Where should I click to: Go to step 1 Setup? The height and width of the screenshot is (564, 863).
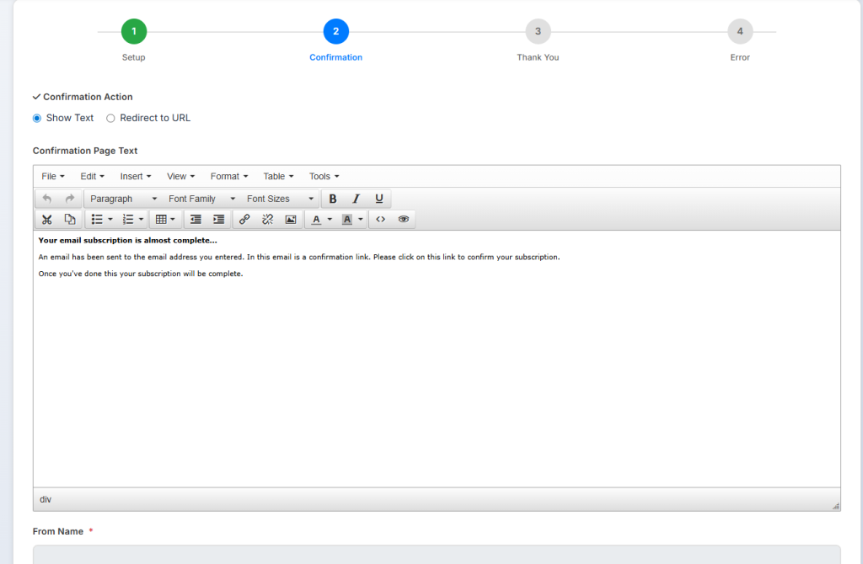pyautogui.click(x=133, y=32)
